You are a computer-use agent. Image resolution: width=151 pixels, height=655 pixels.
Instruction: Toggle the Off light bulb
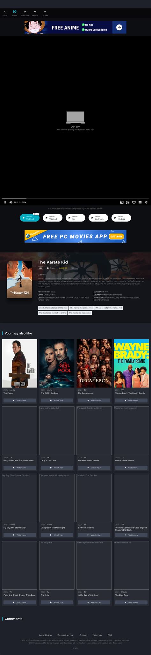(x=45, y=12)
